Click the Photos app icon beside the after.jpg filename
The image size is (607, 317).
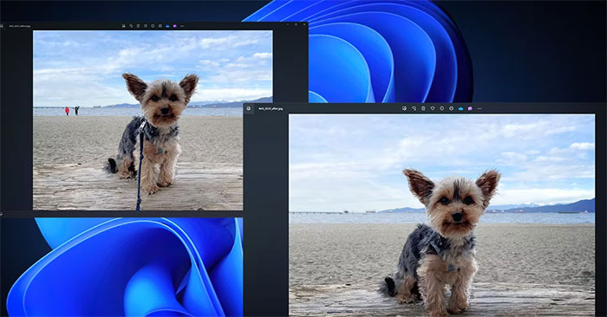tap(249, 108)
